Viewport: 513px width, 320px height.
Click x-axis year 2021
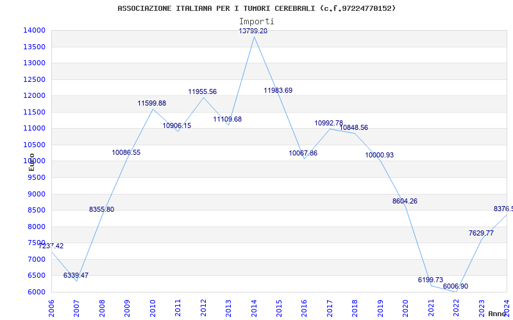point(431,308)
